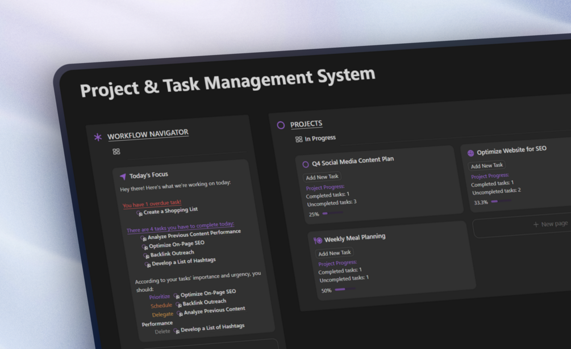This screenshot has width=571, height=349.
Task: Open Backlink Outreach next to Schedule
Action: [x=205, y=302]
